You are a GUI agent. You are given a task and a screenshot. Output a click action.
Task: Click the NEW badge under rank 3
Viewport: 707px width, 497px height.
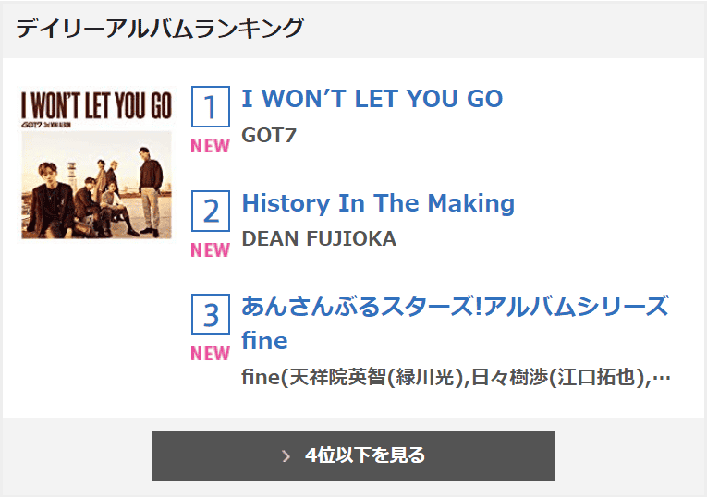click(x=211, y=354)
